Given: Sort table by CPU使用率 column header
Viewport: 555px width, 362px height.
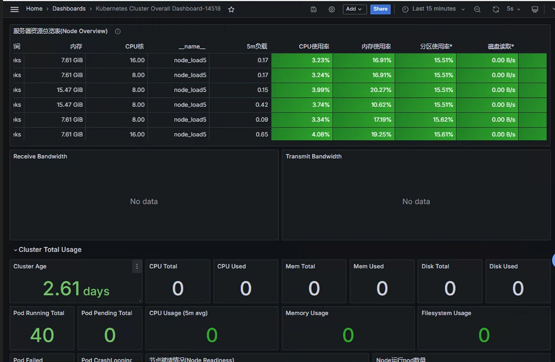Looking at the screenshot, I should (314, 46).
